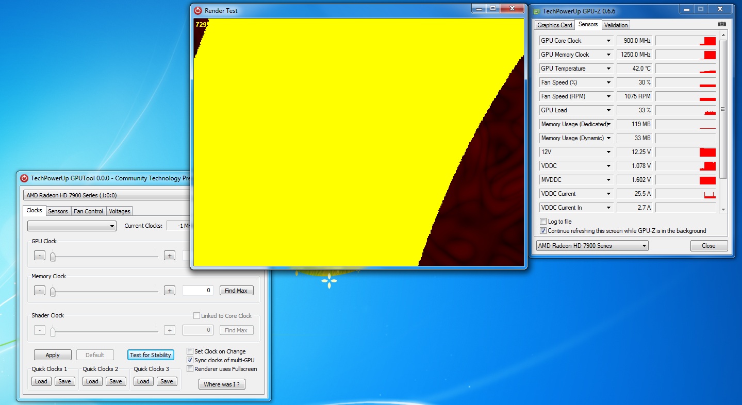The image size is (742, 405).
Task: Open GPU-Z graphics card selector dropdown
Action: coord(592,246)
